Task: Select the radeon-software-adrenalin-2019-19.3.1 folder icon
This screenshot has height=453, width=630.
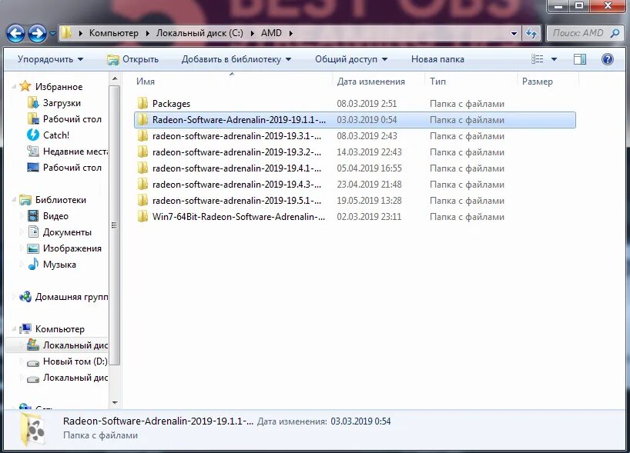Action: tap(142, 136)
